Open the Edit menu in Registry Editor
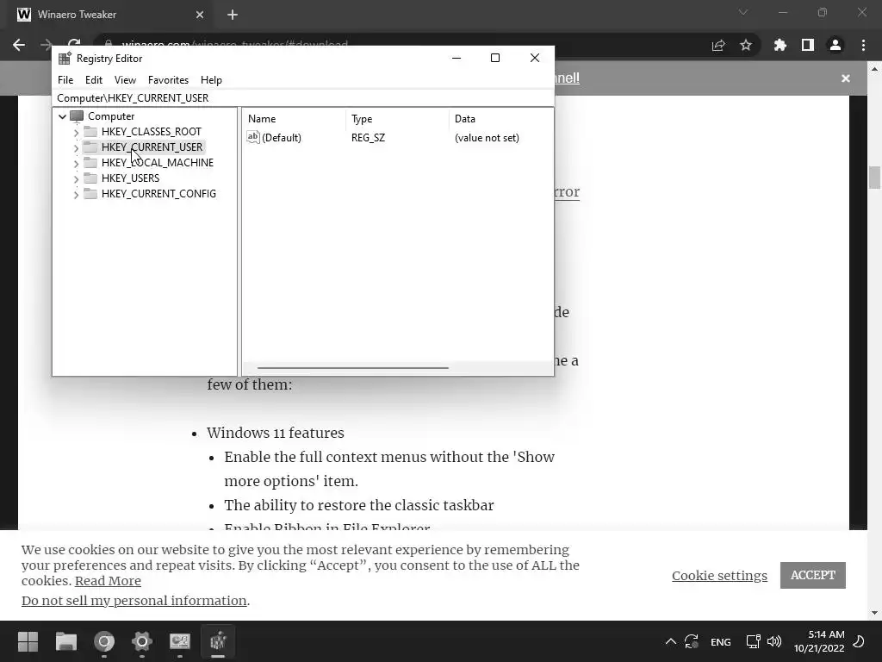This screenshot has width=882, height=662. click(x=93, y=80)
